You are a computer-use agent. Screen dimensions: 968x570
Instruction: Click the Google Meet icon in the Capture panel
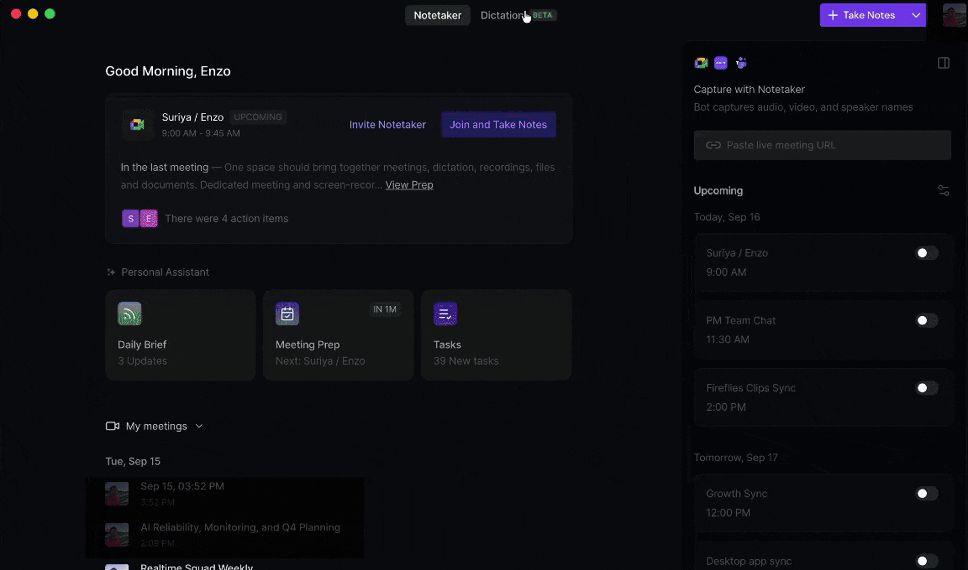(x=701, y=63)
